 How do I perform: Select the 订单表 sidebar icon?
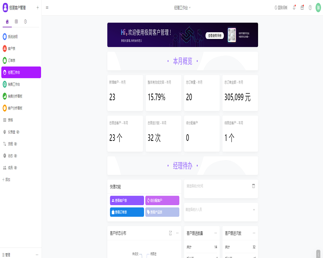pyautogui.click(x=5, y=60)
